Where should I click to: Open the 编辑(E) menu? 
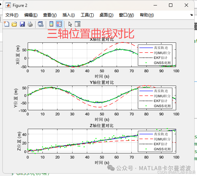(31, 15)
